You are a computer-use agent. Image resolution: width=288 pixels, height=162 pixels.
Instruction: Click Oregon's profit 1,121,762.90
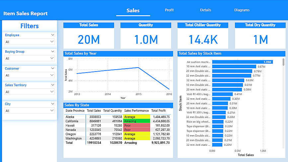161,134
